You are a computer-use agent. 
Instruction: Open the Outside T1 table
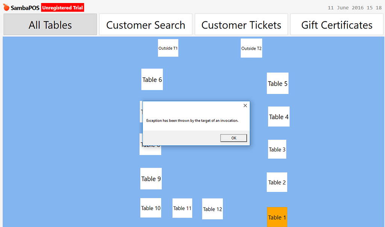(168, 48)
